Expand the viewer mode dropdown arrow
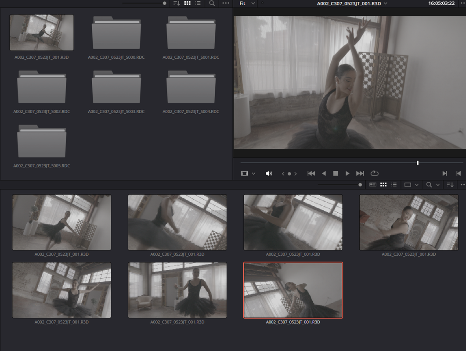The image size is (466, 351). (253, 173)
